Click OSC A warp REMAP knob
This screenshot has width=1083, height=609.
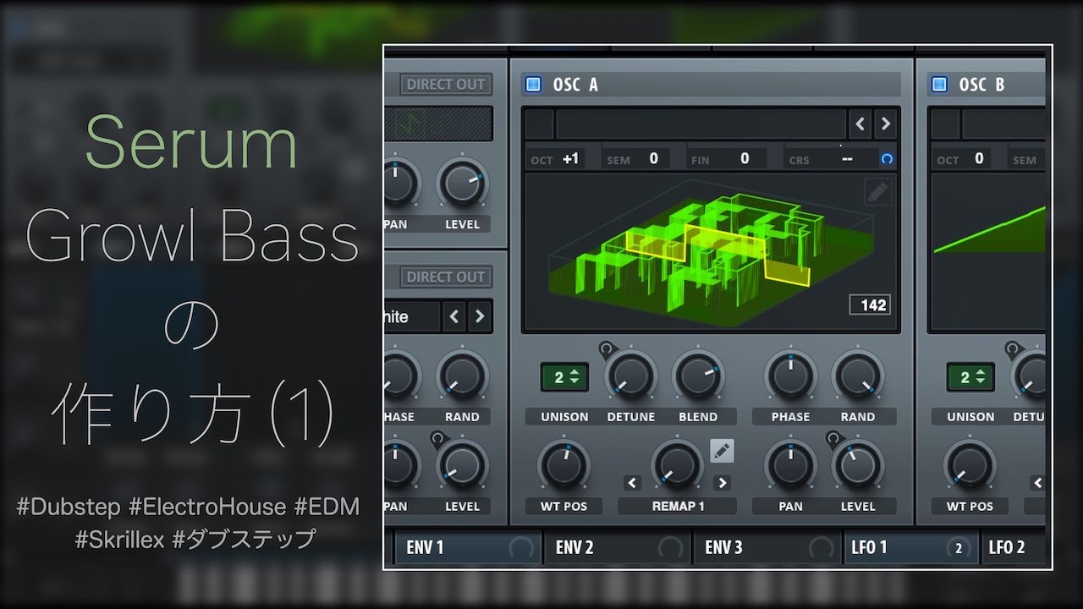click(677, 465)
